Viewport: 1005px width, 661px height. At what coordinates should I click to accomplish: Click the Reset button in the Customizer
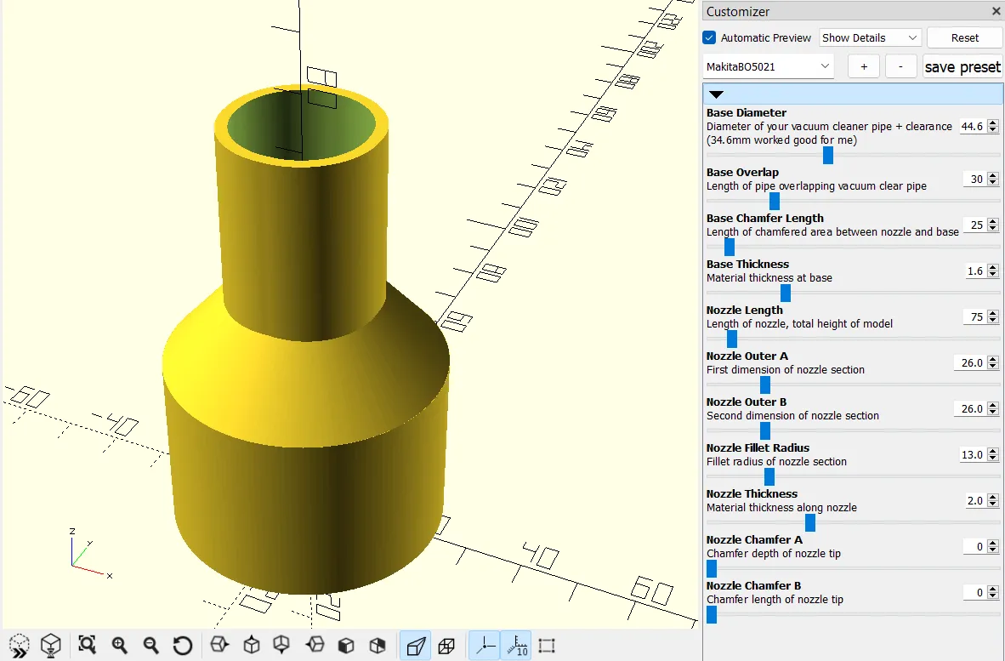coord(964,38)
